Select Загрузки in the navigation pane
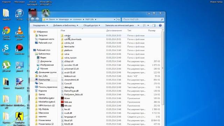 pyautogui.click(x=43, y=35)
